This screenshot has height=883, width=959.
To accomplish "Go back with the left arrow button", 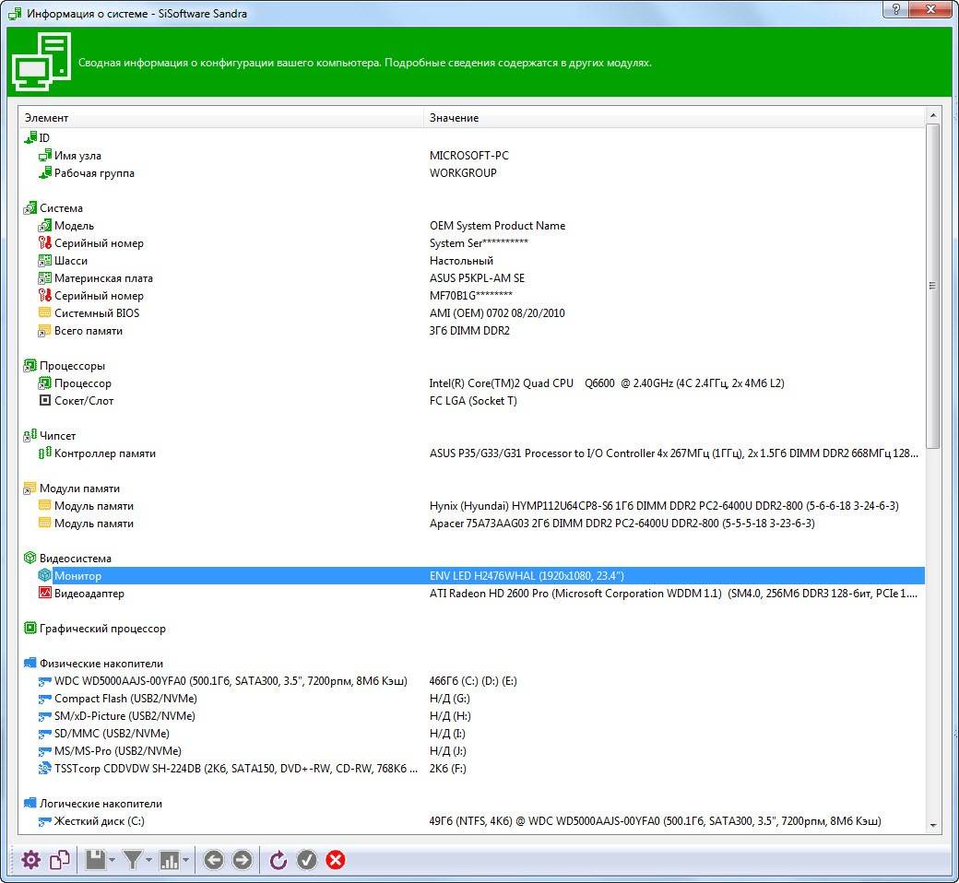I will 214,860.
